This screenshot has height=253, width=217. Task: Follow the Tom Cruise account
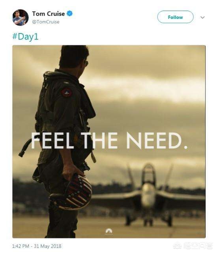(x=175, y=17)
